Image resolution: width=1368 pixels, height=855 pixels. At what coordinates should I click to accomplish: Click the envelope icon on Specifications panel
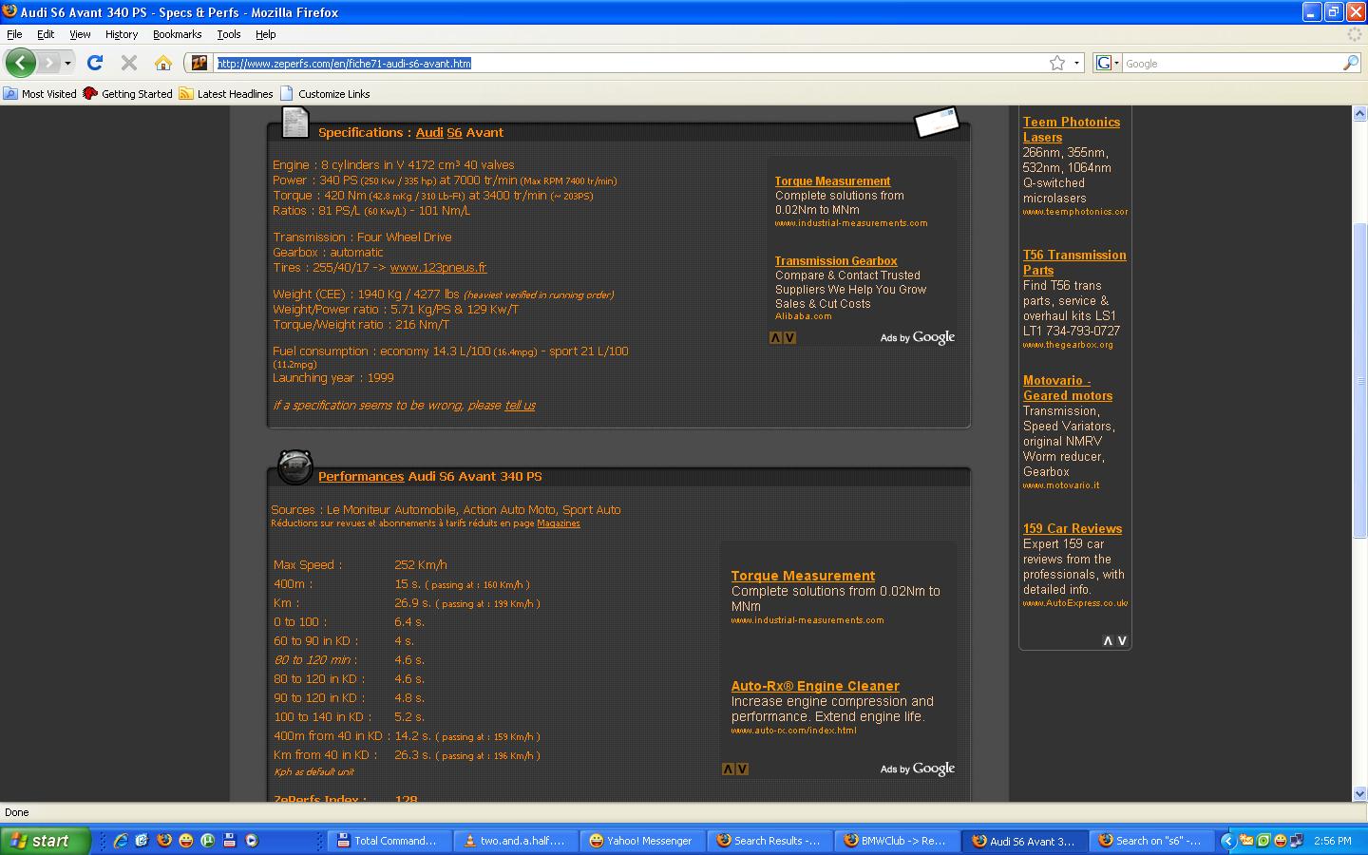pos(937,123)
